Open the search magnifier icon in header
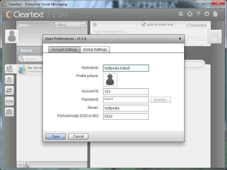The width and height of the screenshot is (227, 170). click(x=181, y=14)
